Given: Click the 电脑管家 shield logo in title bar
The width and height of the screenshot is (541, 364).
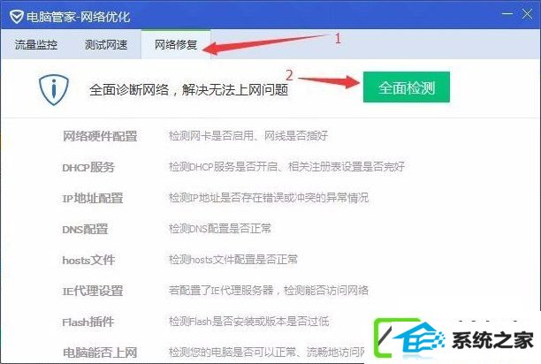Looking at the screenshot, I should (x=16, y=17).
